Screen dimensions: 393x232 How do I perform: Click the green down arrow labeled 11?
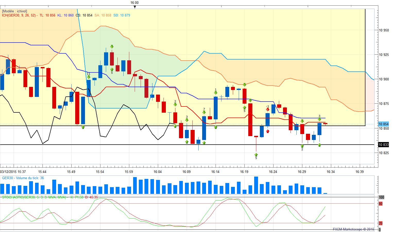tap(89, 77)
